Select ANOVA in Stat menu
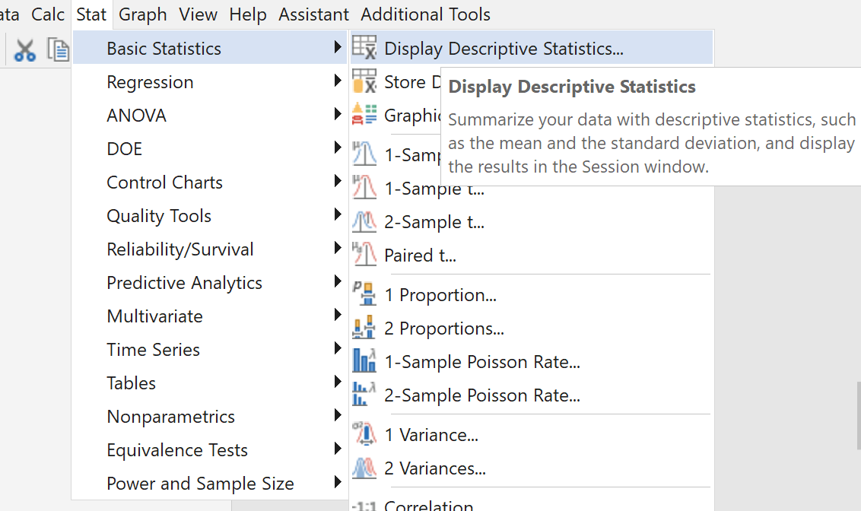 click(x=210, y=116)
